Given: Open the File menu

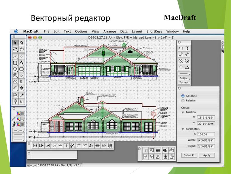Looking at the screenshot, I should click(46, 32).
